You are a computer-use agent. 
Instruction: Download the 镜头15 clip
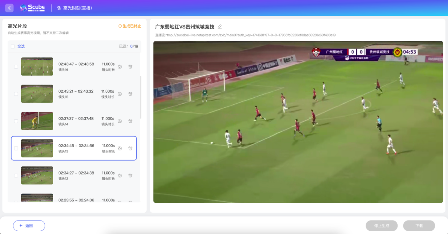point(120,94)
